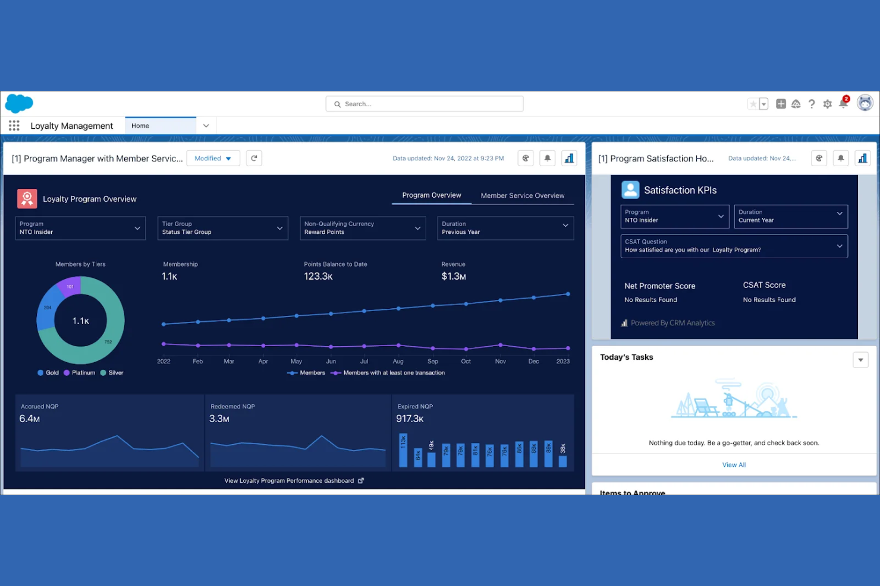Open notifications bell with badge
Image resolution: width=880 pixels, height=586 pixels.
[844, 103]
